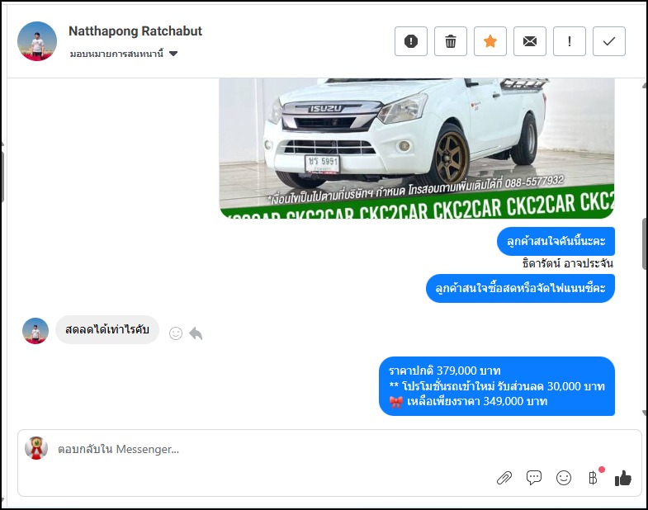Viewport: 648px width, 510px height.
Task: Click the price message showing 379,000 baht
Action: tap(497, 386)
